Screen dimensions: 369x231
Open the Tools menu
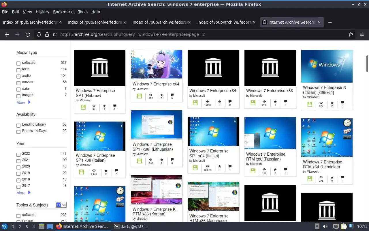click(x=83, y=12)
